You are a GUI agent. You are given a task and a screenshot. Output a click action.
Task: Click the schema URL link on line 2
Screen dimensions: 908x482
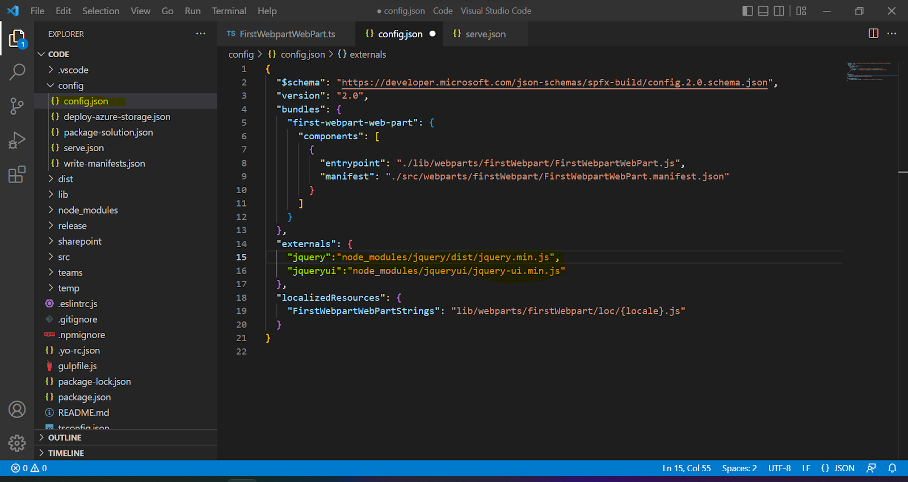click(554, 83)
